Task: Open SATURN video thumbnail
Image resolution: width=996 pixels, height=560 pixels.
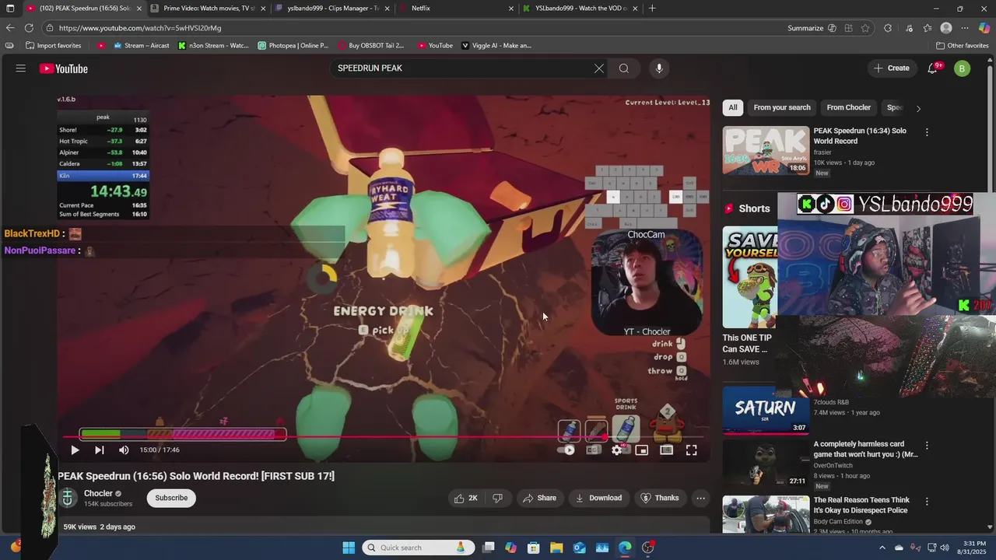Action: click(766, 410)
